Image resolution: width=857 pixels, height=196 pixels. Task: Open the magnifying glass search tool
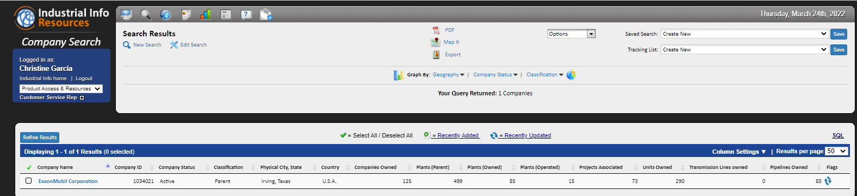click(146, 15)
